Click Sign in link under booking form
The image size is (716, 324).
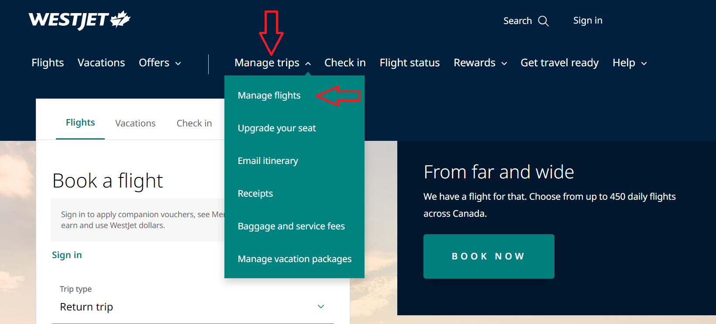tap(67, 255)
